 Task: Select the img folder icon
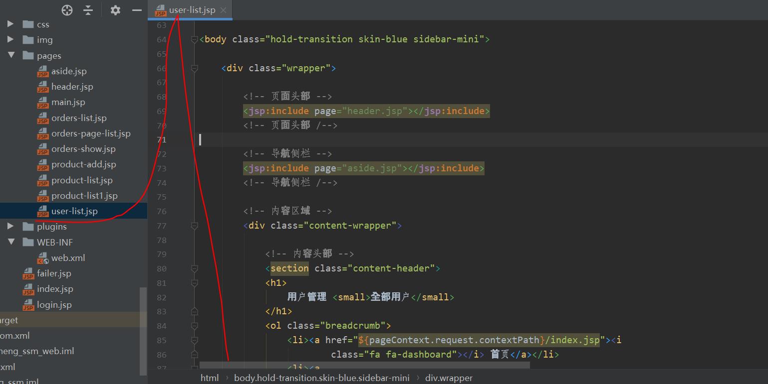(28, 39)
